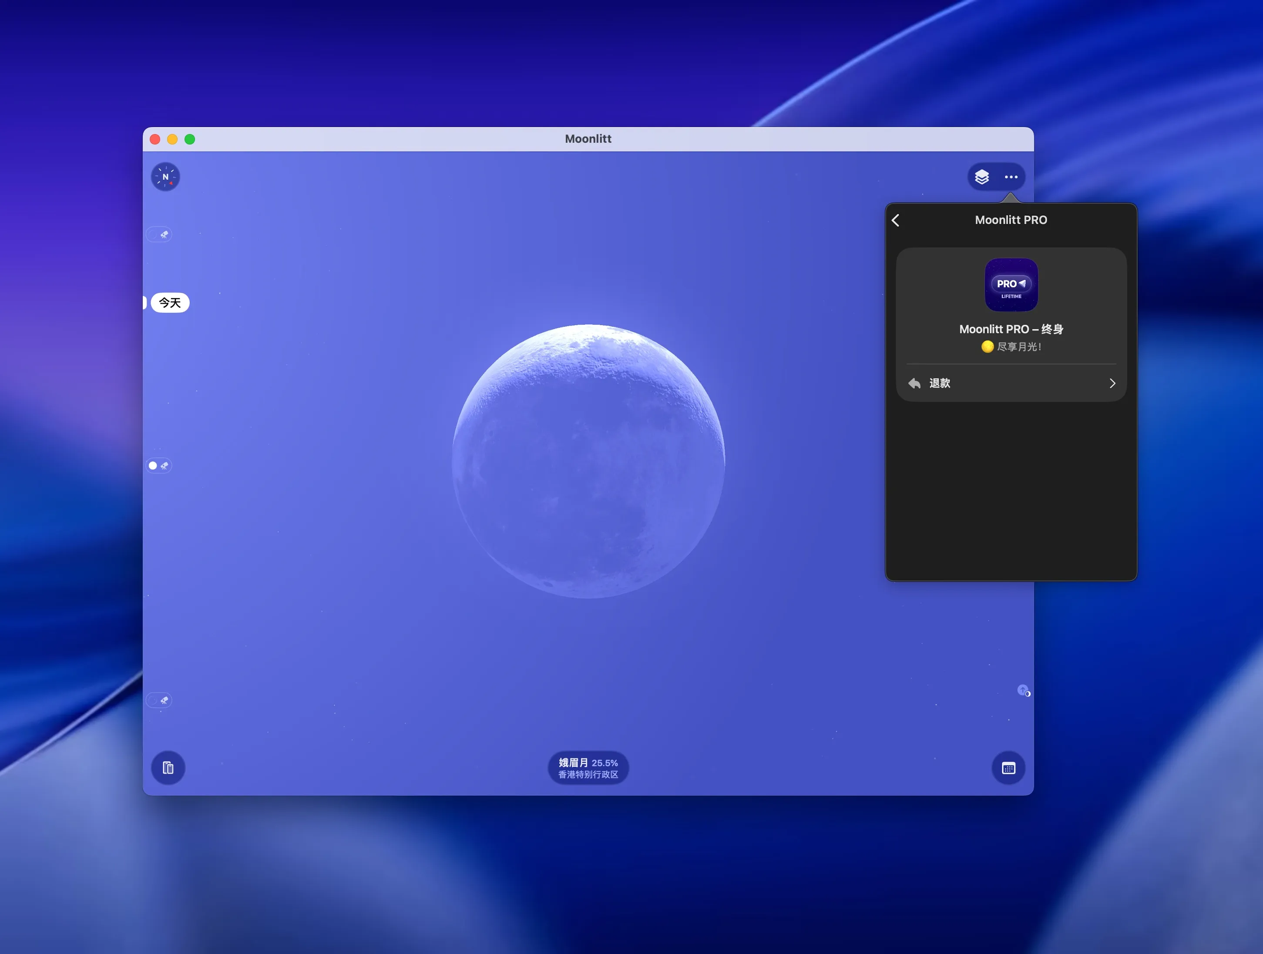This screenshot has width=1263, height=954.
Task: Minimize the Moonlitt window
Action: click(172, 139)
